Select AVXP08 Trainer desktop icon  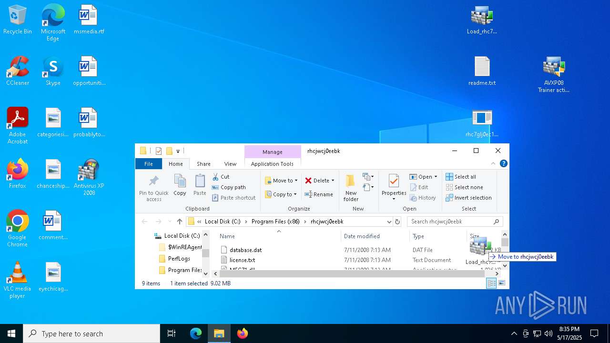[554, 75]
